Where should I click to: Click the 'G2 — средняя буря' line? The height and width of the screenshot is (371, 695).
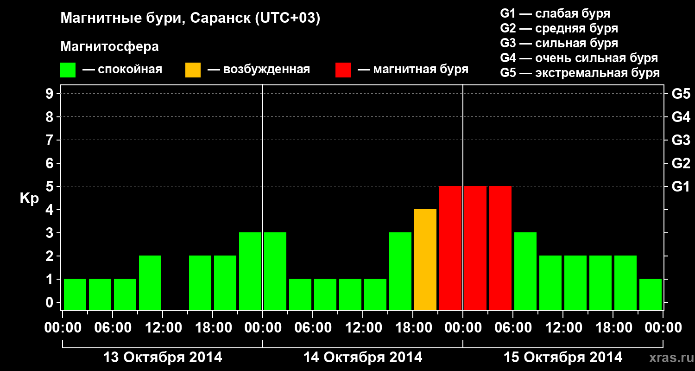pos(559,28)
